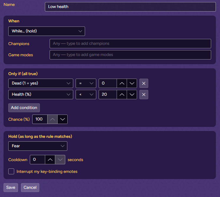
Task: Open the While... (hold) trigger dropdown
Action: (47, 31)
